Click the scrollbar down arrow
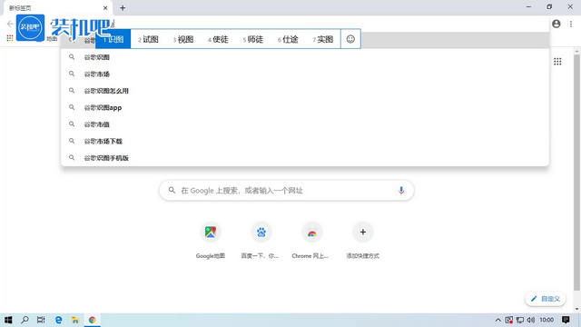The image size is (581, 327). 576,309
